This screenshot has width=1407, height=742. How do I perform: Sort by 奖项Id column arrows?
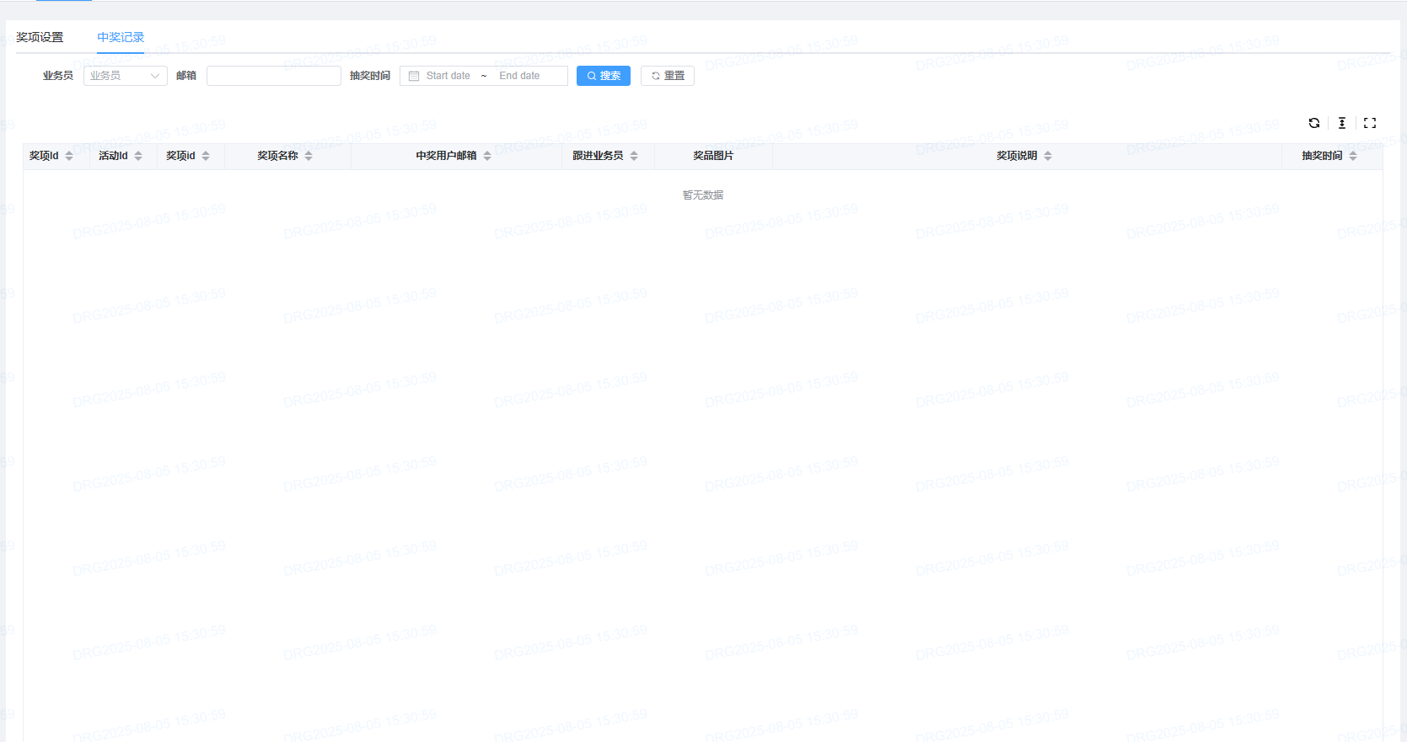[69, 156]
